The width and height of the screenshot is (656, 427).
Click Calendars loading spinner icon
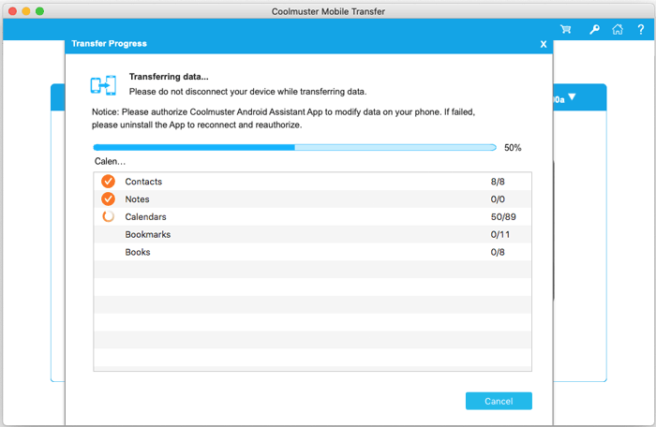point(109,216)
